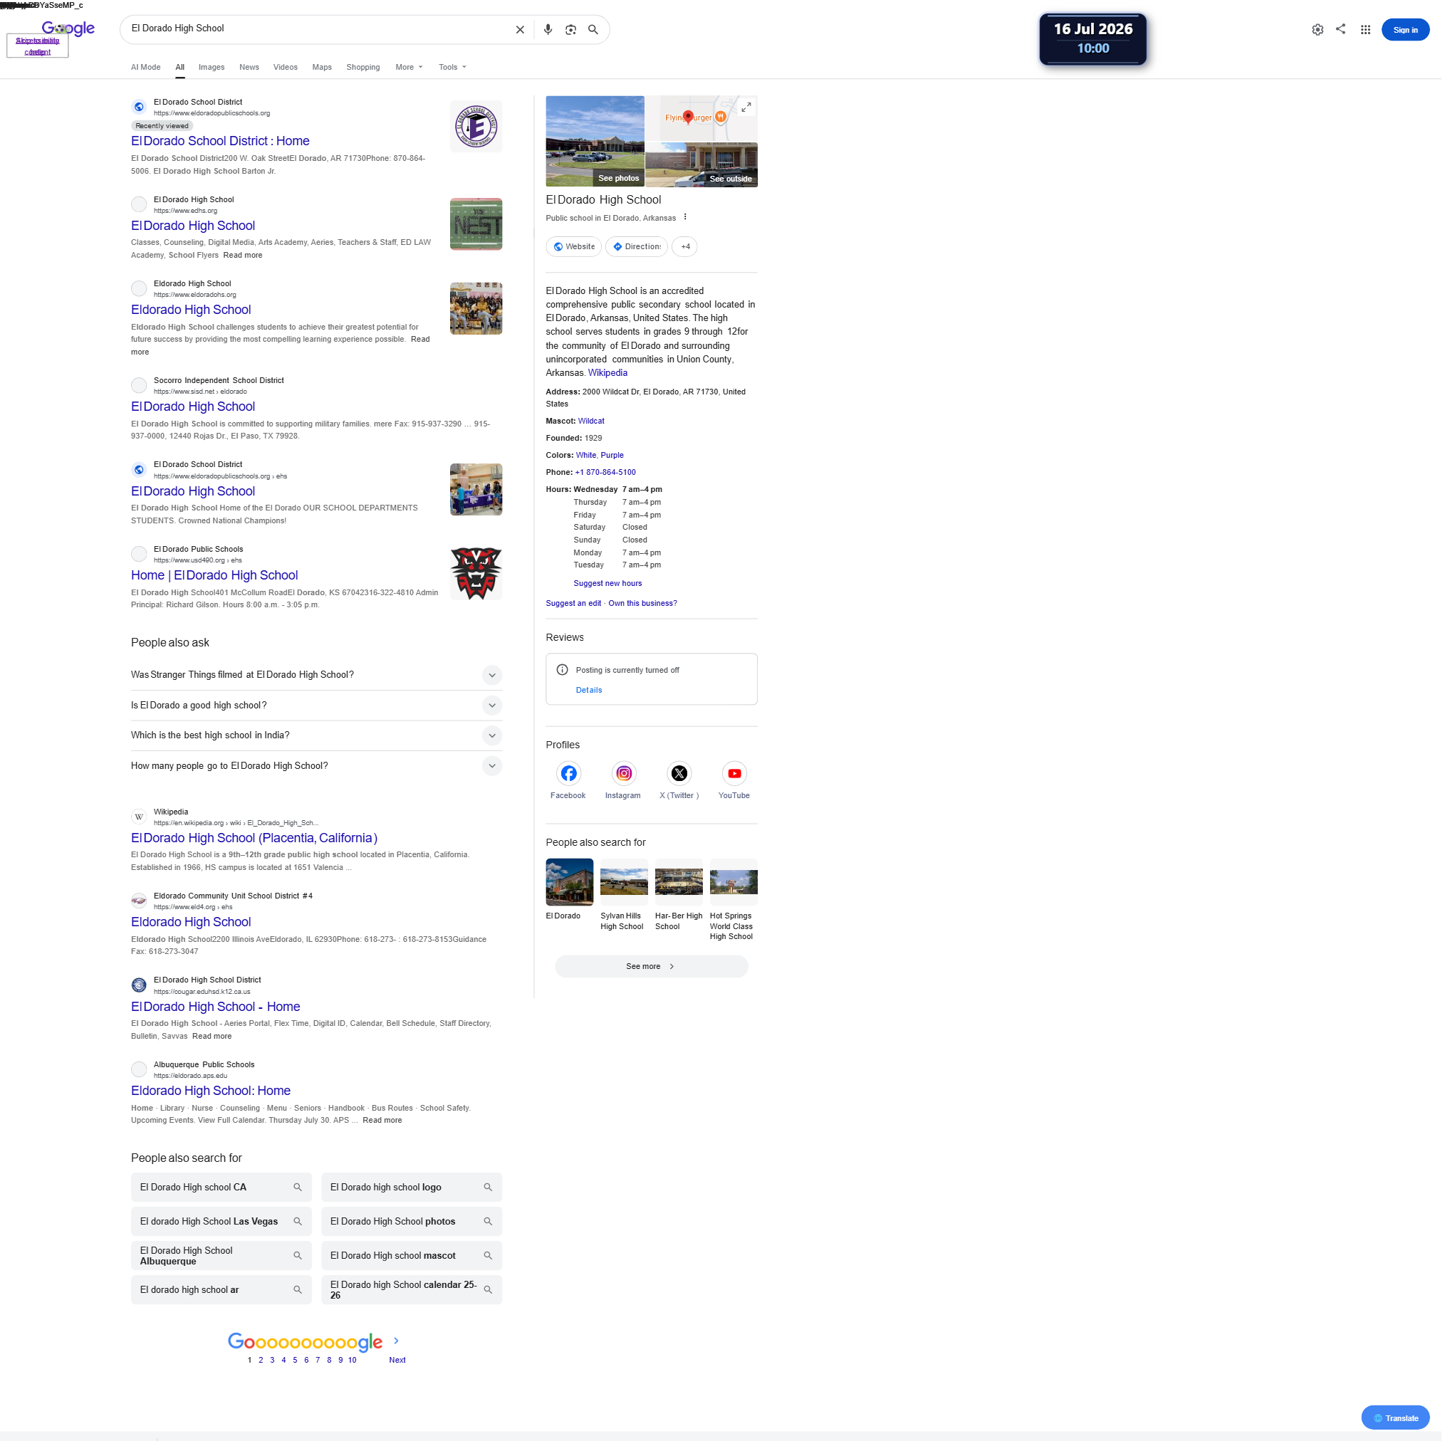
Task: Call the phone number +1 870-864-5100
Action: coord(609,475)
